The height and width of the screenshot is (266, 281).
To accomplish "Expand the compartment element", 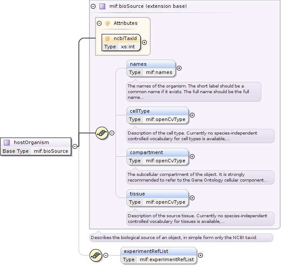I will coord(192,157).
